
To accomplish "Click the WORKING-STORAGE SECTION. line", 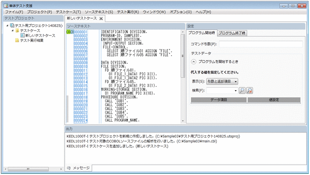I will (x=124, y=90).
